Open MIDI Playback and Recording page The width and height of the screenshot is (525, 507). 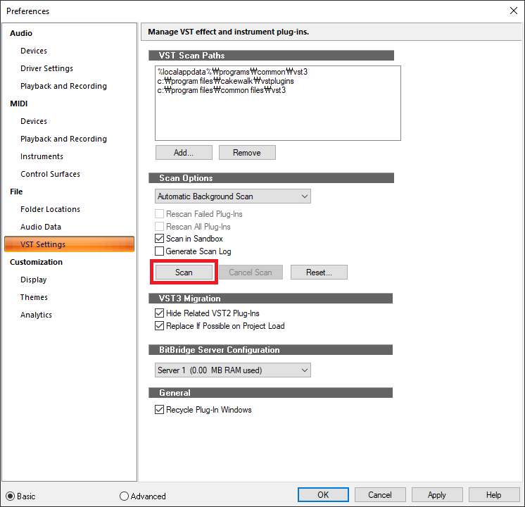[x=63, y=139]
